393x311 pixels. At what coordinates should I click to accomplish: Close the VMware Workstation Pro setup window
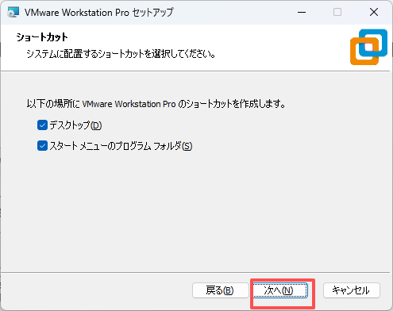click(x=374, y=12)
